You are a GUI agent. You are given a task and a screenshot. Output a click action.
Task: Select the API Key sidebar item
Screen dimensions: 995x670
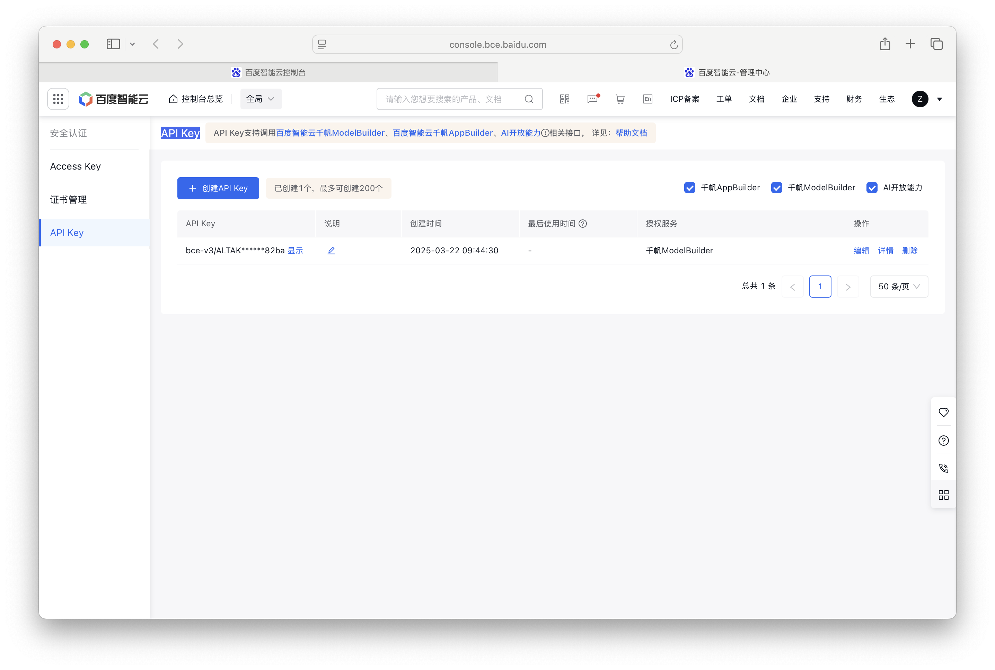[x=66, y=233]
